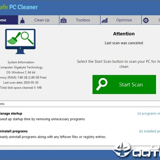Open the 14 programs link
Viewport: 160px width, 160px height.
click(x=148, y=113)
